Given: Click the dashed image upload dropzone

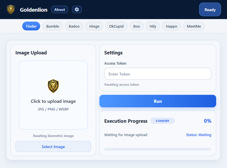Looking at the screenshot, I should tap(53, 95).
